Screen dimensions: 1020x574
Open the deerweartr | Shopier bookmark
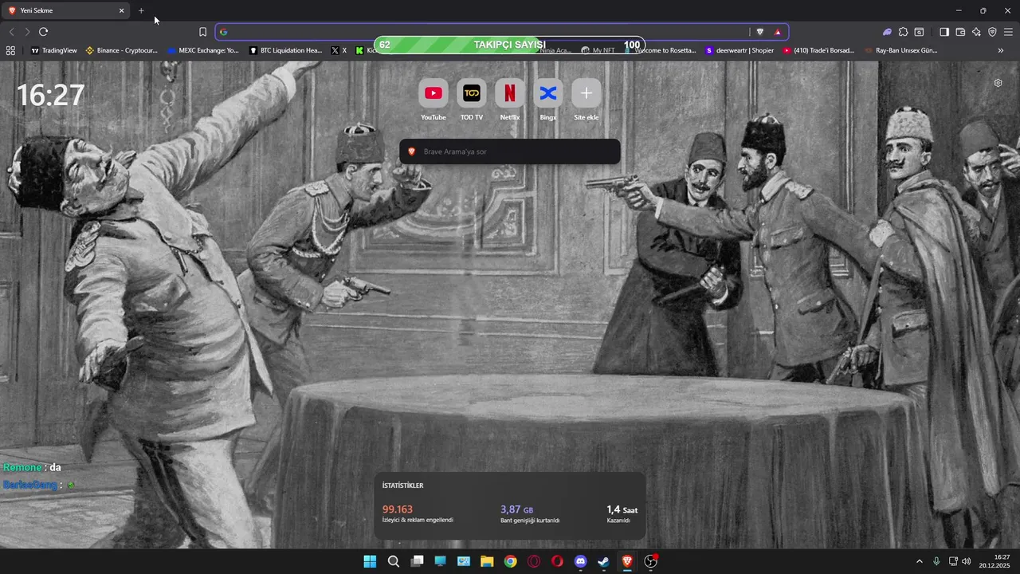[x=739, y=50]
